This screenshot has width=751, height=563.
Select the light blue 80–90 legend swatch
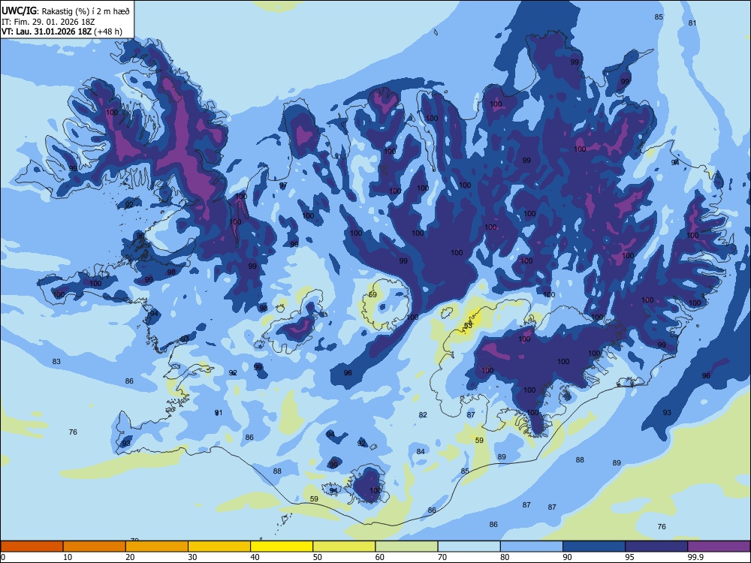tap(532, 546)
